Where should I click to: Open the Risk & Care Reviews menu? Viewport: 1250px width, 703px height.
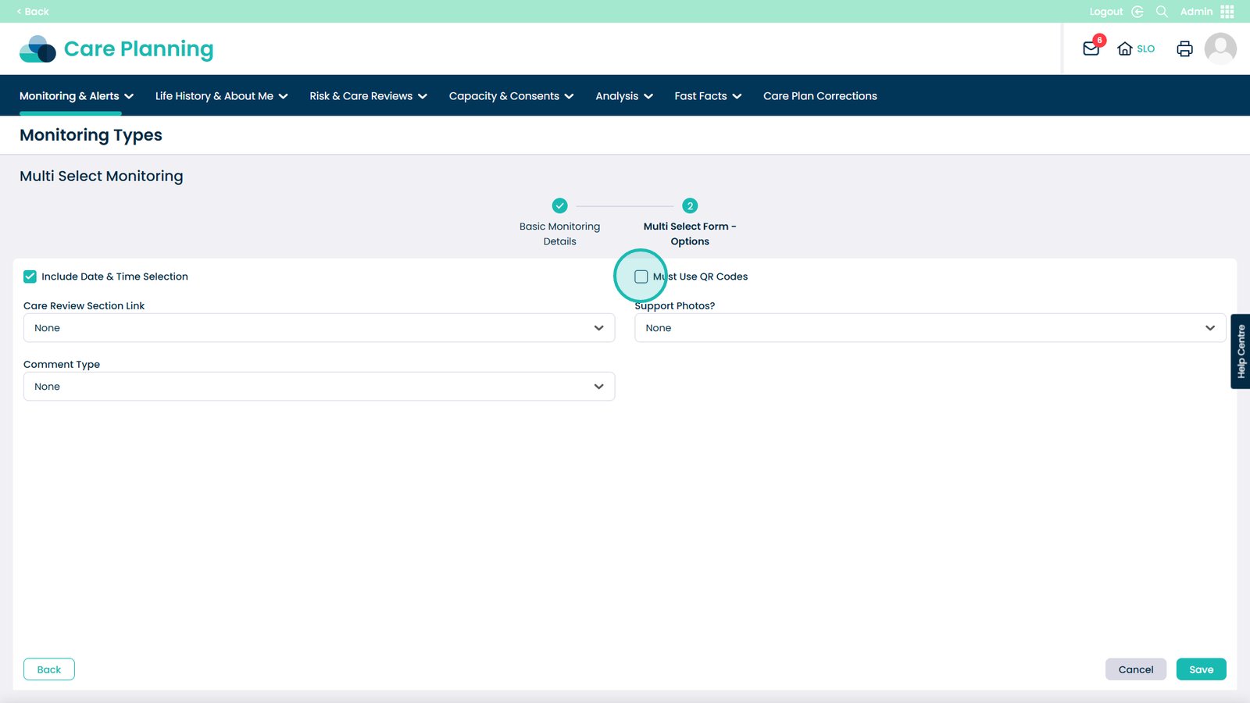[368, 96]
